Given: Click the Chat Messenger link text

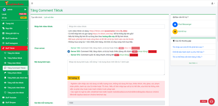Looking at the screenshot, I should [185, 24].
